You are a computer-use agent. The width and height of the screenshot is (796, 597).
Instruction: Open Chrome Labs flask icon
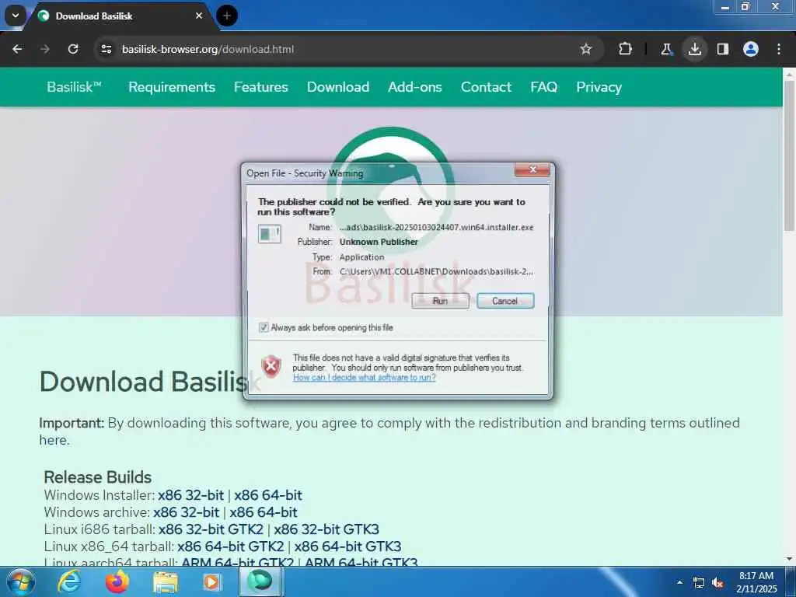[x=666, y=49]
